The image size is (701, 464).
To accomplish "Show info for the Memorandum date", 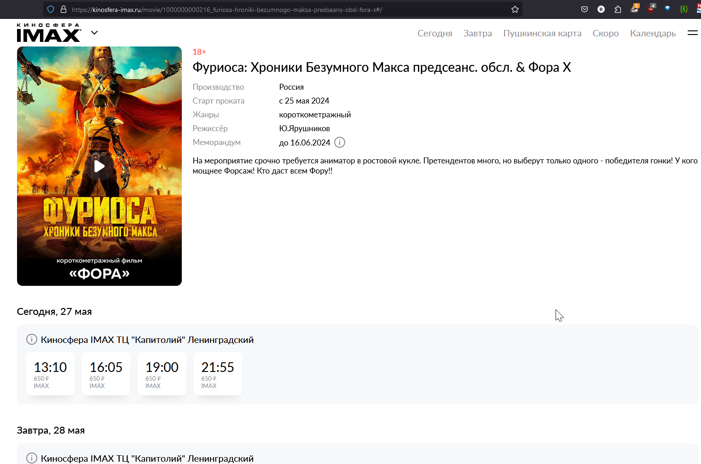I will [x=340, y=142].
